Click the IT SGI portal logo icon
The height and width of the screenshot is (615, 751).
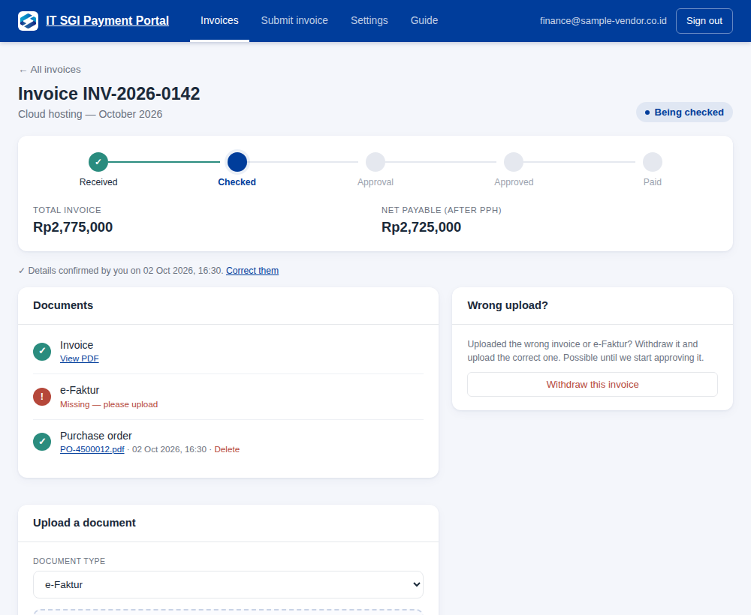tap(29, 20)
